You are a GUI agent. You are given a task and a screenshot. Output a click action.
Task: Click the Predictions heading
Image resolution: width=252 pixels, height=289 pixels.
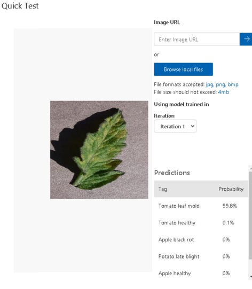[x=172, y=173]
